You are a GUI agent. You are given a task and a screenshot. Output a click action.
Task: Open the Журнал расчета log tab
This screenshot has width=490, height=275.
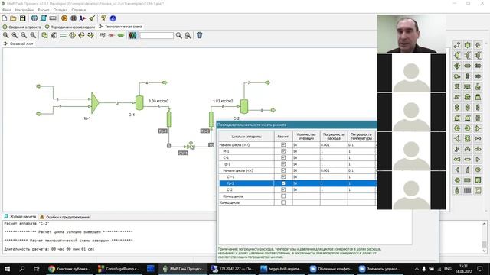(x=20, y=216)
